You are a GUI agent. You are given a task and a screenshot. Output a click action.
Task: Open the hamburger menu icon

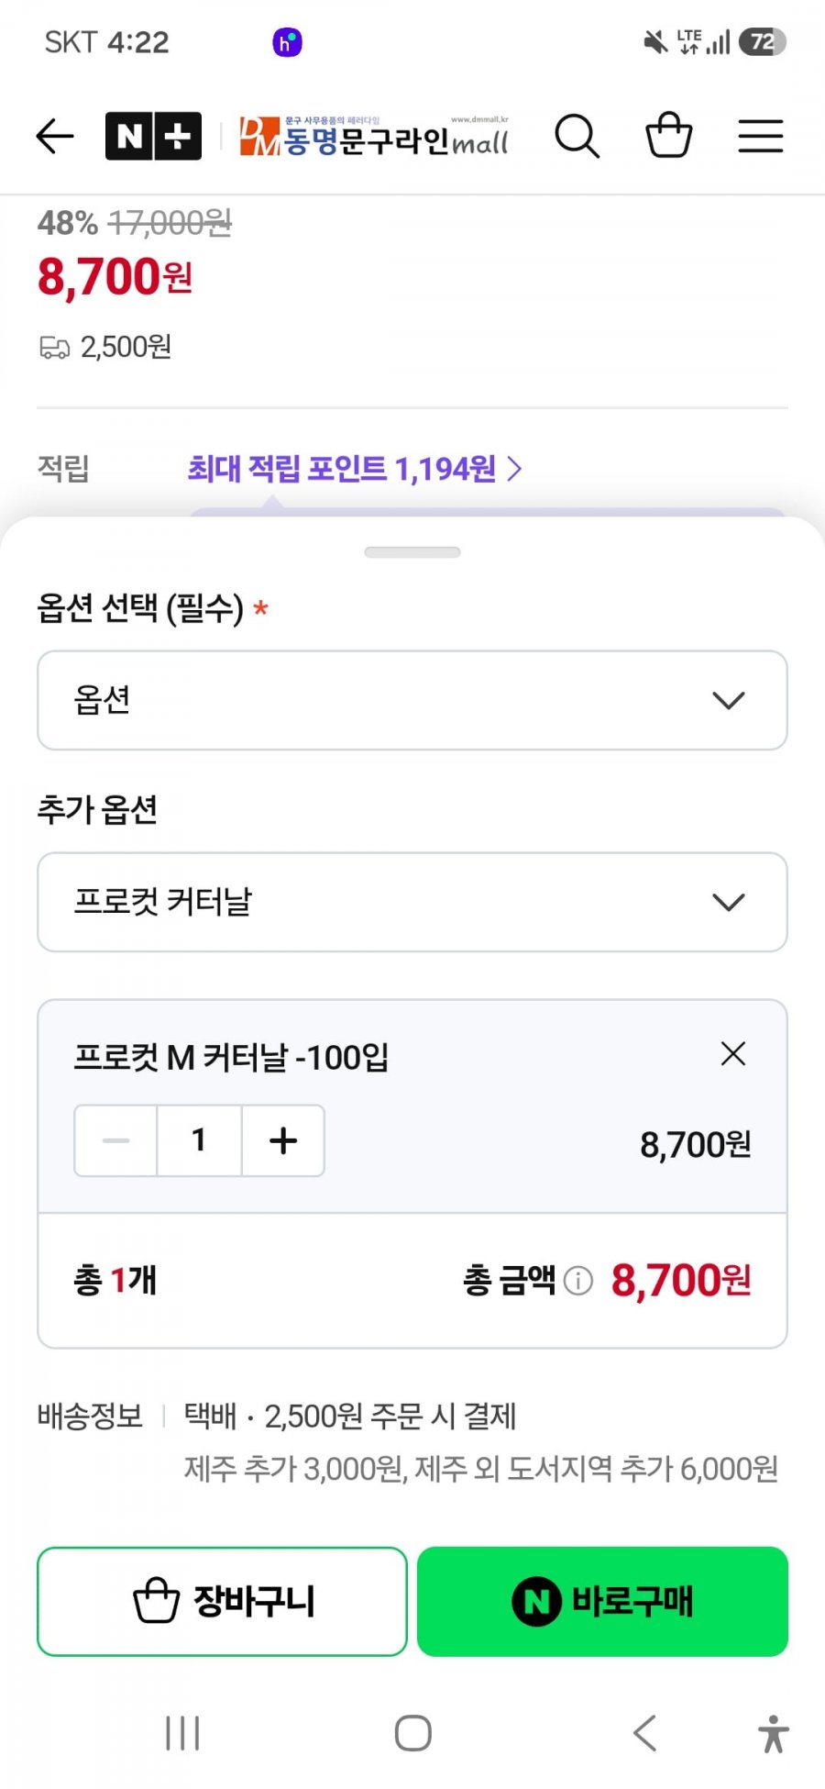761,137
